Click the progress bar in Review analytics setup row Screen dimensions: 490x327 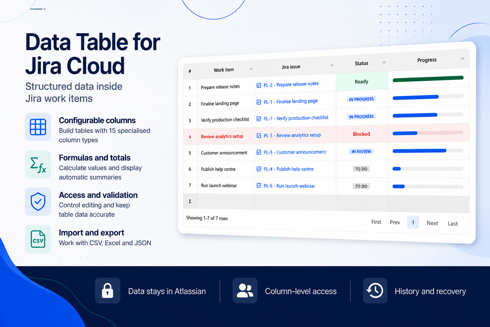(428, 133)
